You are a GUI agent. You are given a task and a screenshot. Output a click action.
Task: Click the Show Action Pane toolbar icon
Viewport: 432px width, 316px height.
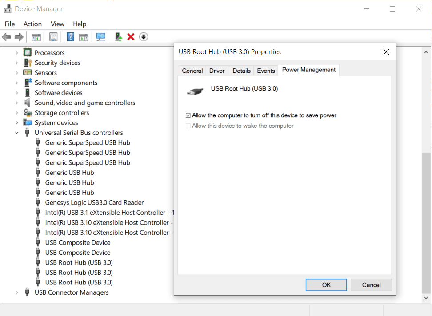click(84, 36)
